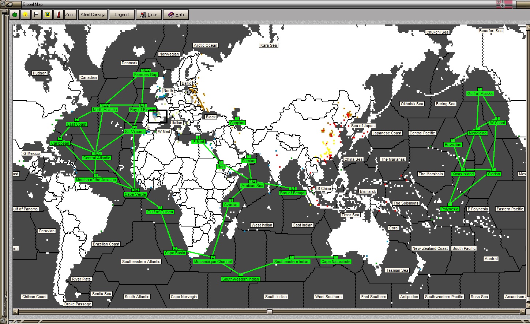This screenshot has height=324, width=530.
Task: Click the Drake Passage label
Action: pyautogui.click(x=78, y=304)
